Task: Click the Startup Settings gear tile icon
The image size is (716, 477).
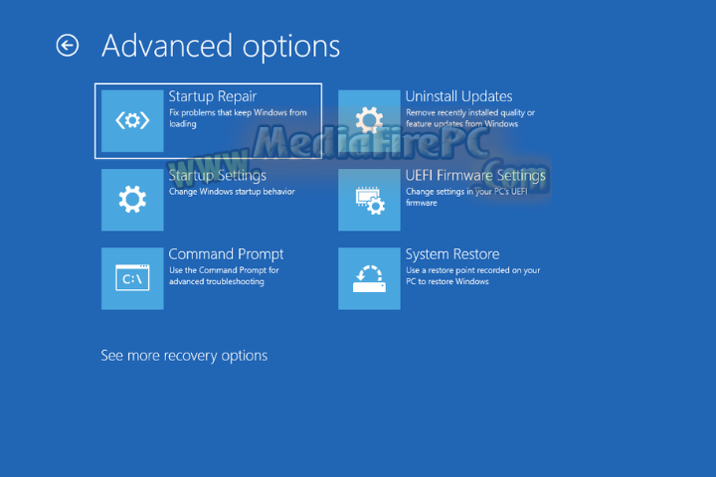Action: [132, 200]
